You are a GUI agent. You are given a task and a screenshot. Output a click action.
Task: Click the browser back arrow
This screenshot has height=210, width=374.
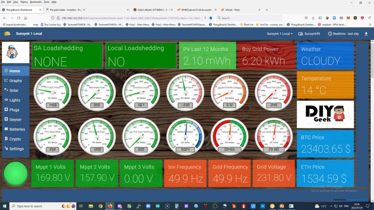(x=4, y=18)
